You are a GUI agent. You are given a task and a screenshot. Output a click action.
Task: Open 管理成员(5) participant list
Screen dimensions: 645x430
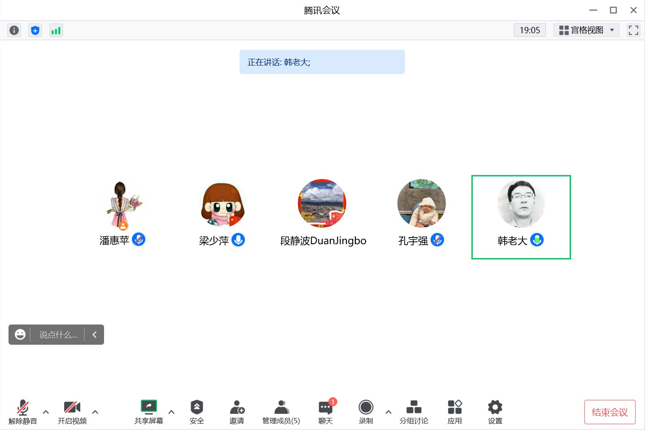pyautogui.click(x=280, y=412)
